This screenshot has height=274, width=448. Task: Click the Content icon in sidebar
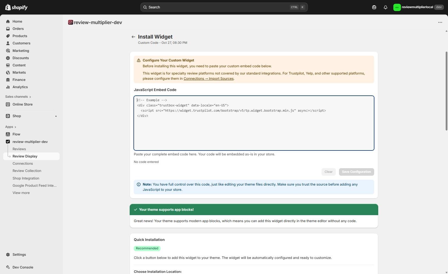(x=8, y=65)
